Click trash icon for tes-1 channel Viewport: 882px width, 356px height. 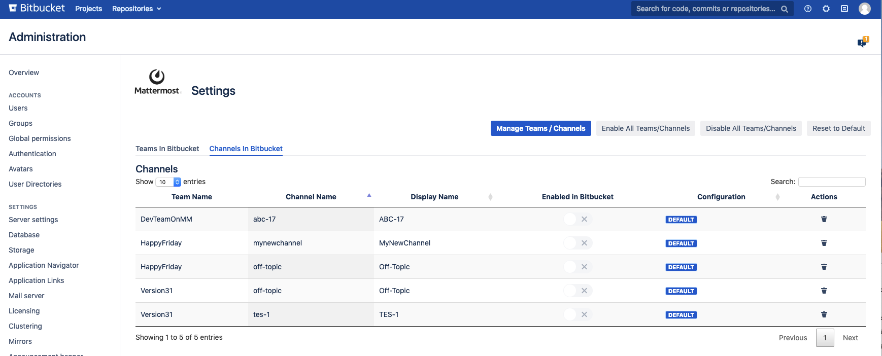coord(824,314)
